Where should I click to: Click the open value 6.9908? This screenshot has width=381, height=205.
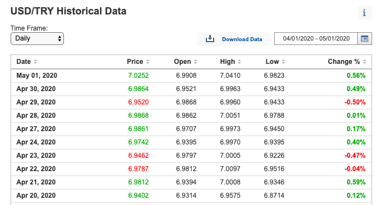tap(186, 76)
